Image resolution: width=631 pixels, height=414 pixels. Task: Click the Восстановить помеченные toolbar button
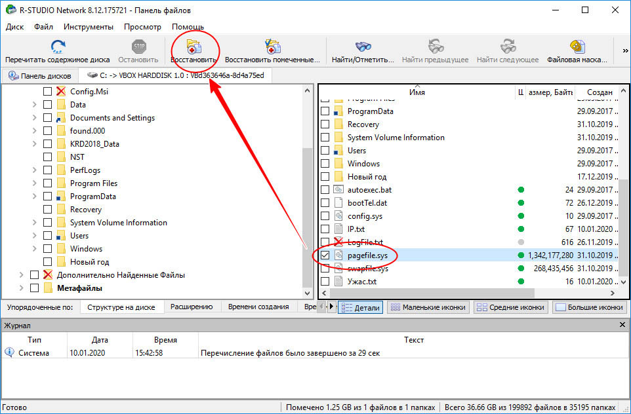tap(272, 52)
